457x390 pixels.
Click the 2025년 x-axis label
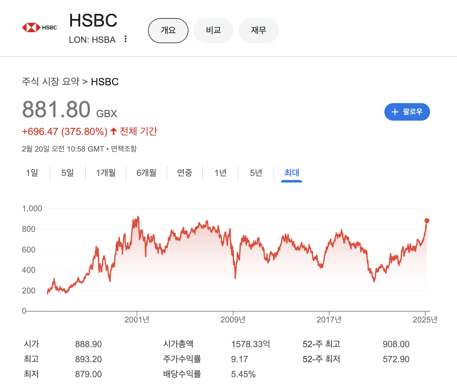[425, 319]
